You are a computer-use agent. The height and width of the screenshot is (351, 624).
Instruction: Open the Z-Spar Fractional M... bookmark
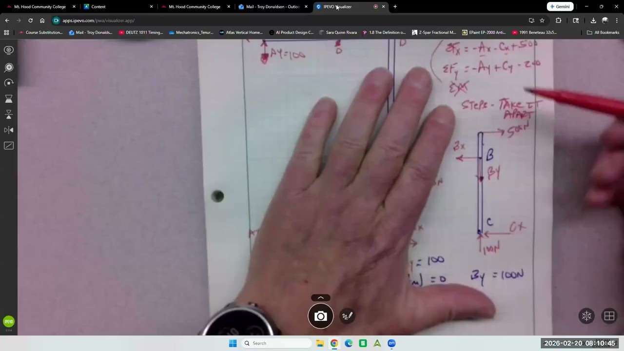click(434, 33)
